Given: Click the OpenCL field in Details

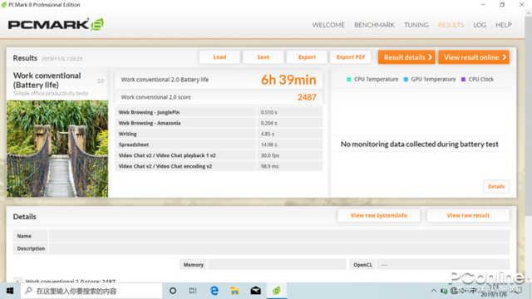Looking at the screenshot, I should point(443,265).
